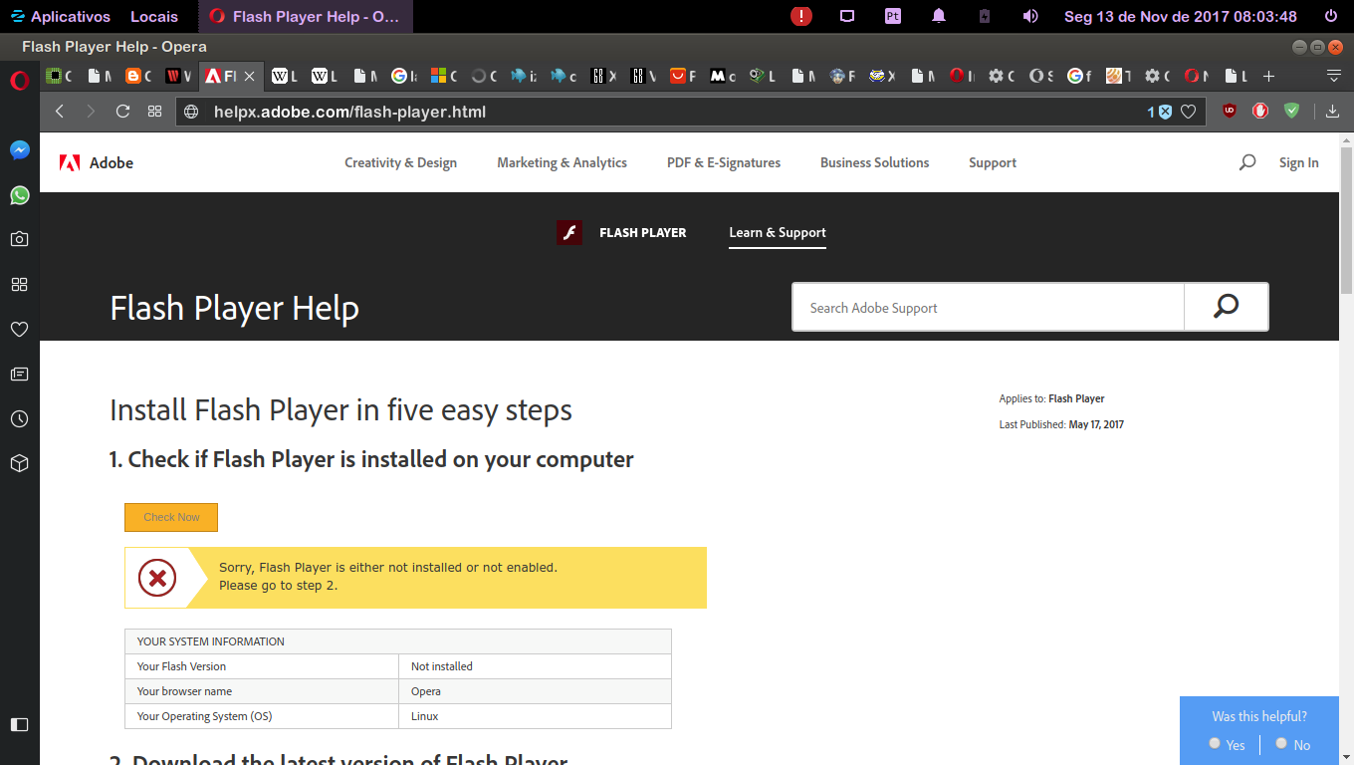Open History clock in the sidebar
Screen dimensions: 1354x765
[19, 419]
